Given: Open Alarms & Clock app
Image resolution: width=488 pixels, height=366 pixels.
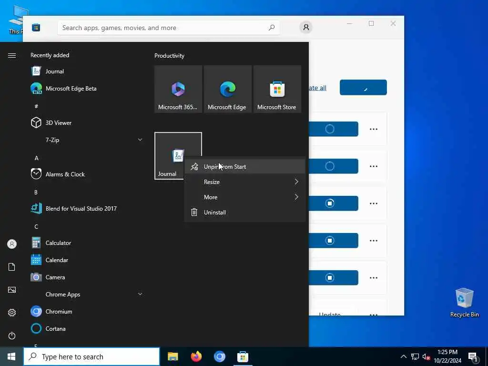Looking at the screenshot, I should coord(87,174).
